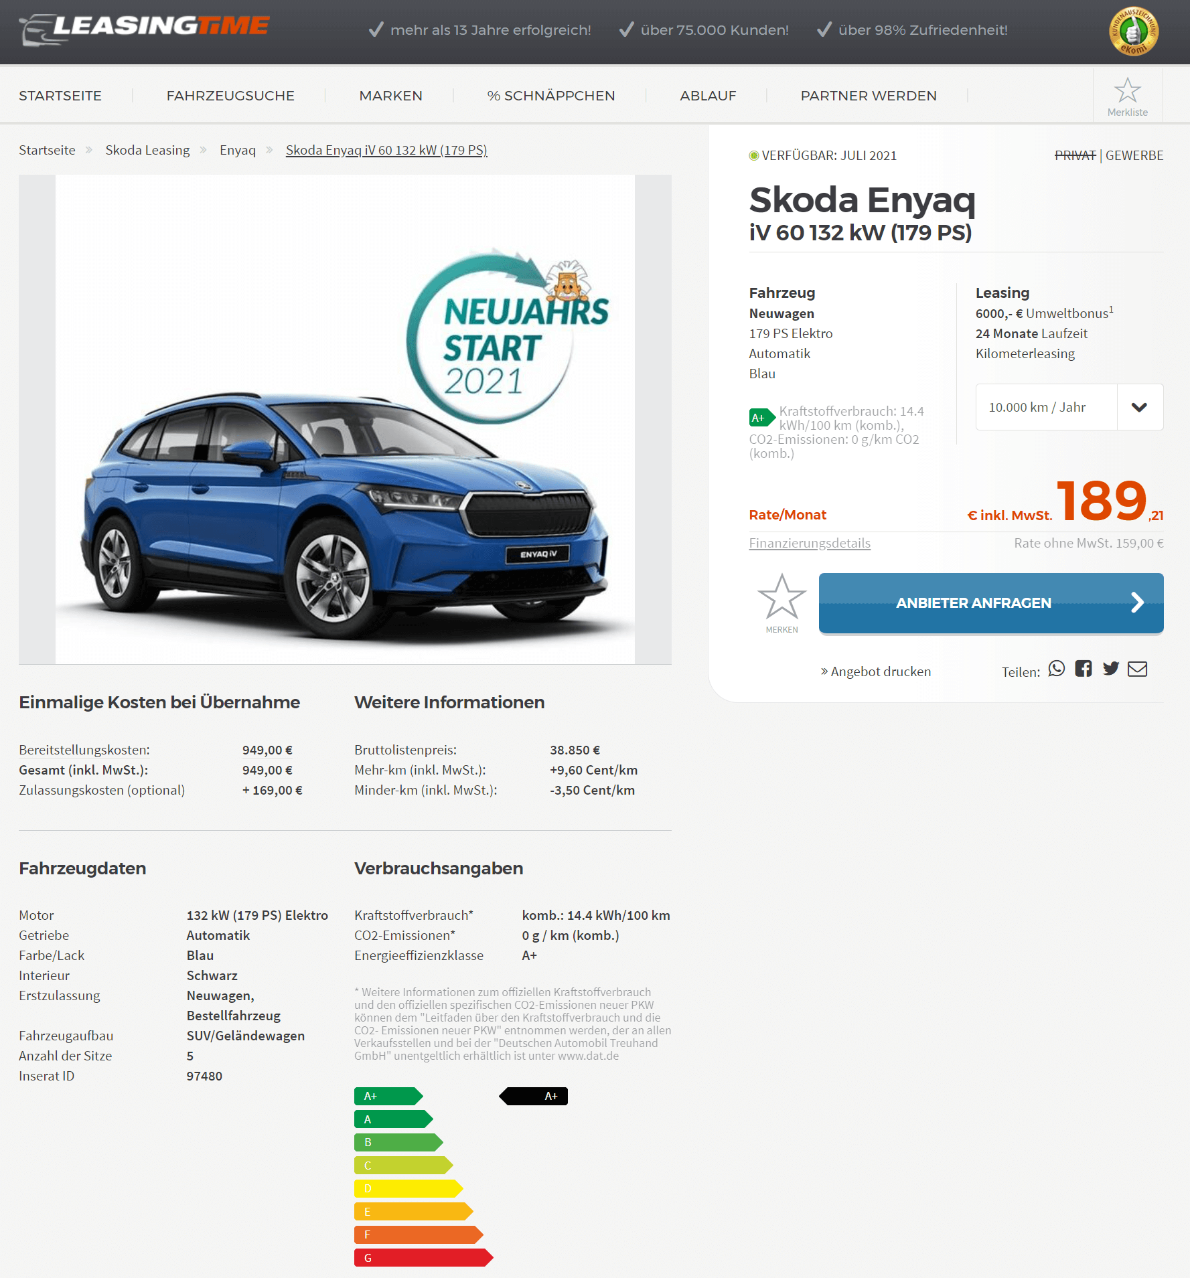Open the PARTNER WERDEN menu item
The image size is (1190, 1278).
pos(869,96)
